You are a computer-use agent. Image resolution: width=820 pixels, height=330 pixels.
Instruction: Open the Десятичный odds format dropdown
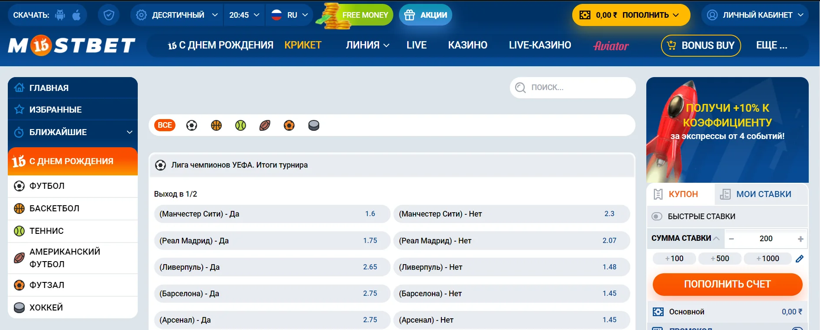tap(177, 15)
